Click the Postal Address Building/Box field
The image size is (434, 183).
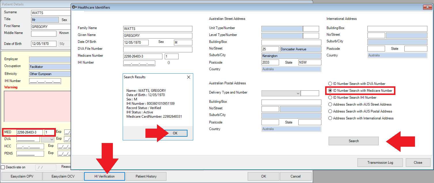[x=291, y=102]
